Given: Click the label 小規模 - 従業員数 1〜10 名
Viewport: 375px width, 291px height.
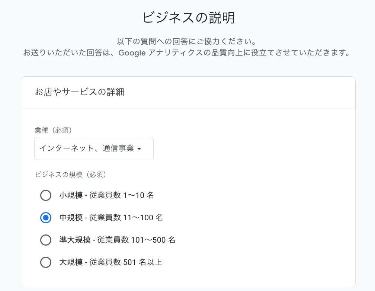Looking at the screenshot, I should pos(107,195).
